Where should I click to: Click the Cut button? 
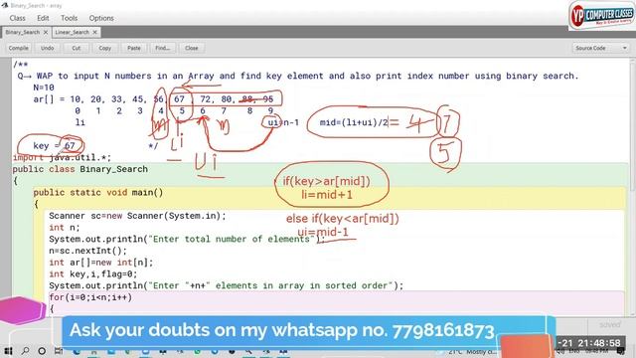click(77, 48)
